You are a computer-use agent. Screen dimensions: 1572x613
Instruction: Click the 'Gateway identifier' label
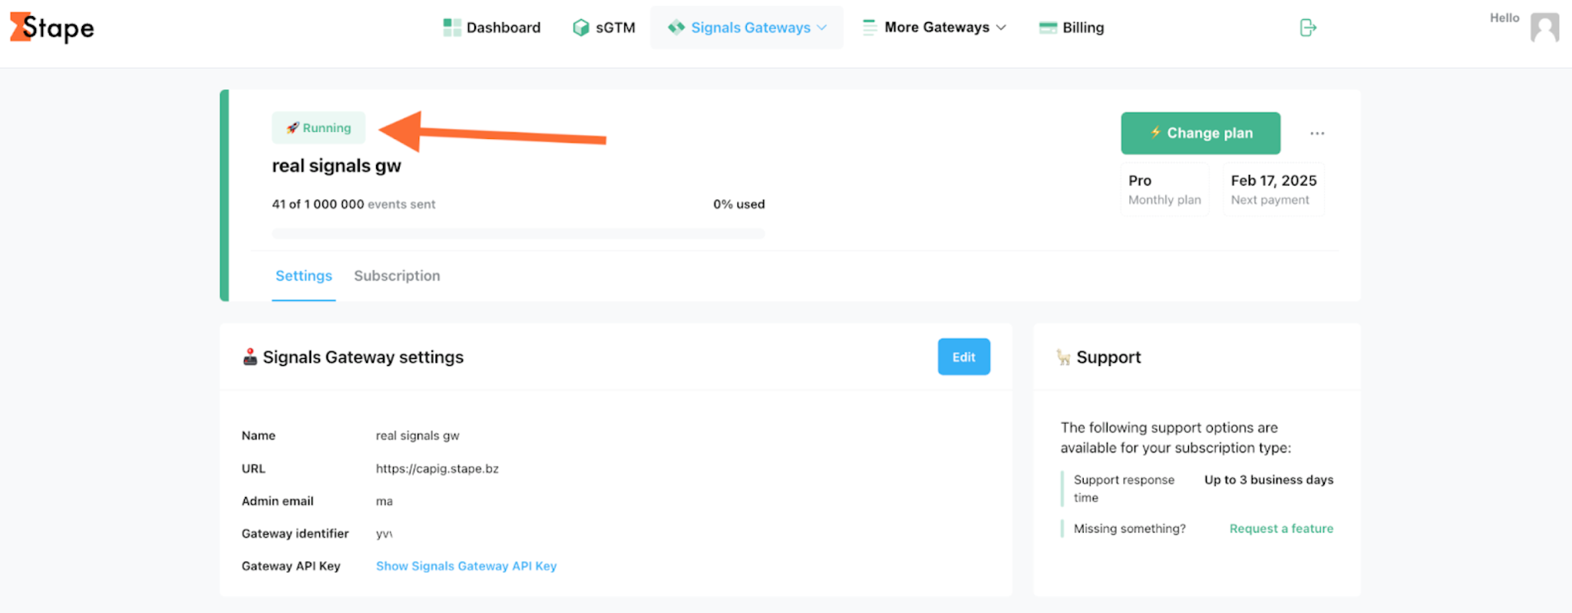tap(296, 534)
